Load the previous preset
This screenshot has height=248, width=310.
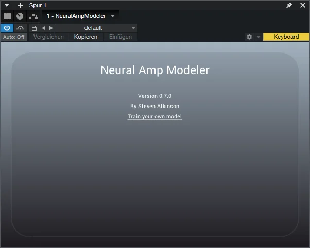44,28
